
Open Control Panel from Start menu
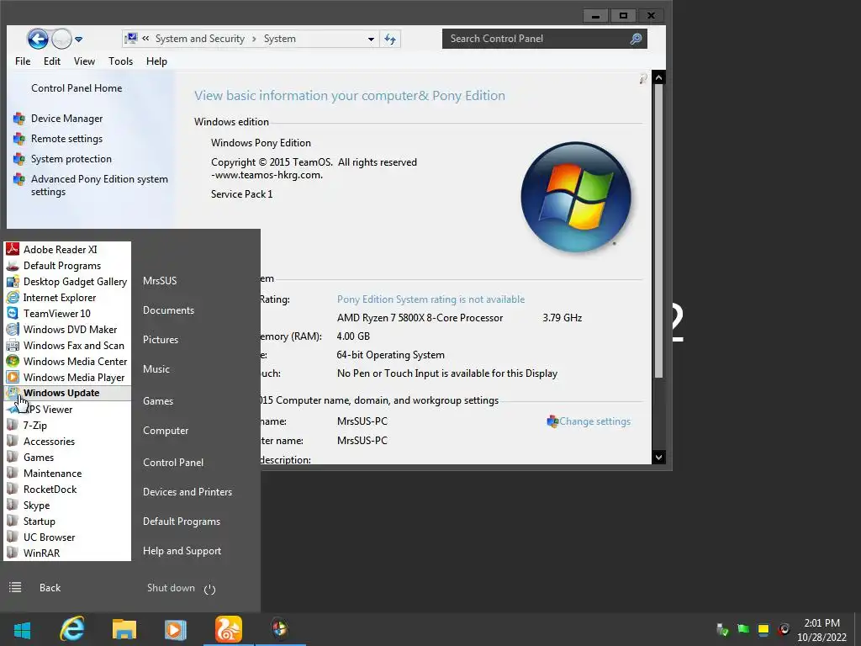(x=173, y=463)
